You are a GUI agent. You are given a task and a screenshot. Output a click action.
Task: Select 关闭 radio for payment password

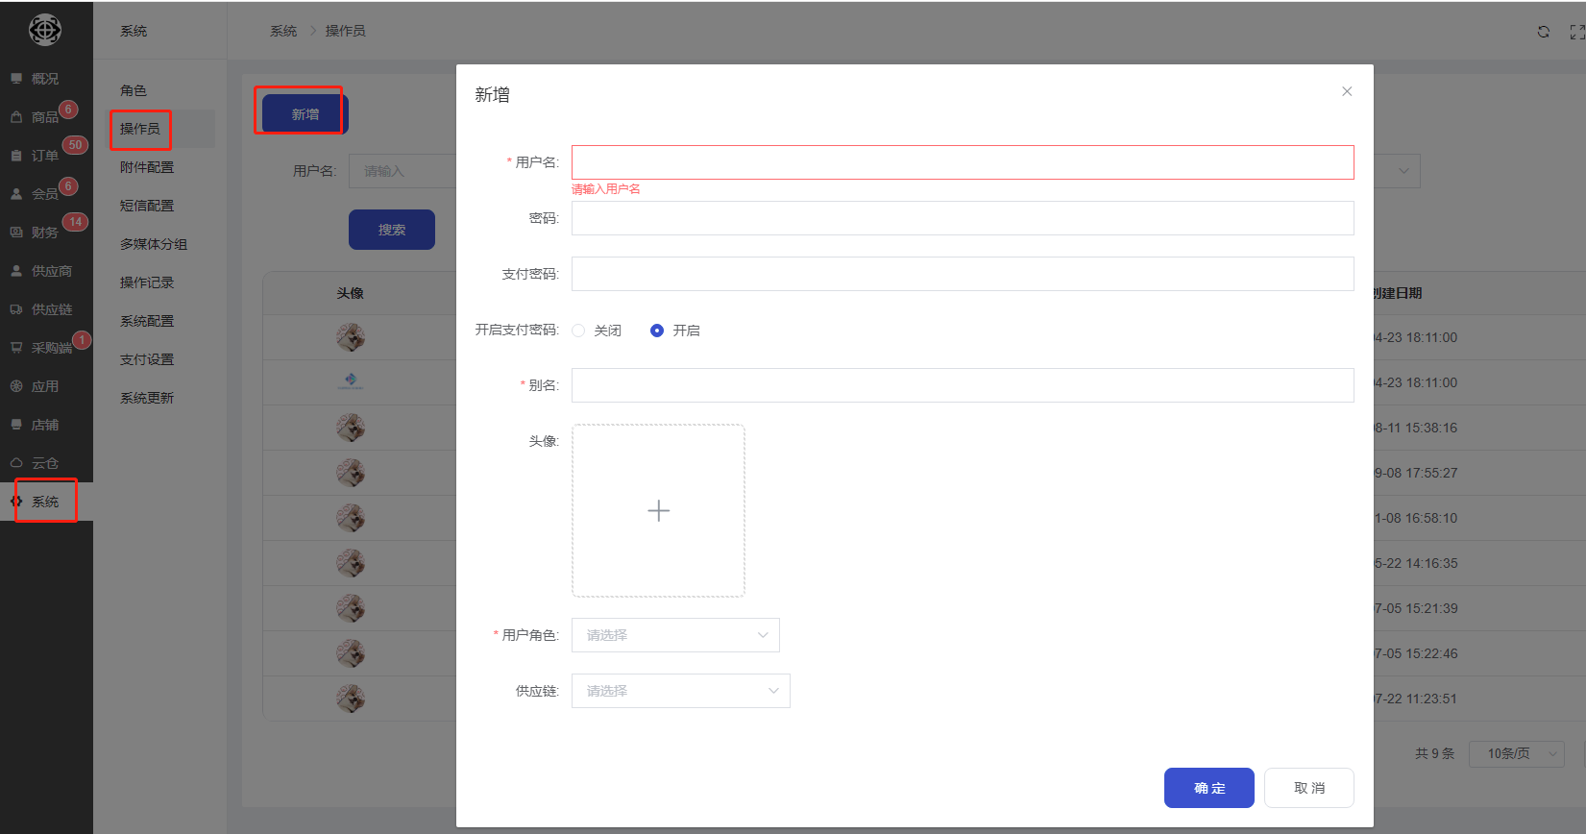(x=578, y=331)
